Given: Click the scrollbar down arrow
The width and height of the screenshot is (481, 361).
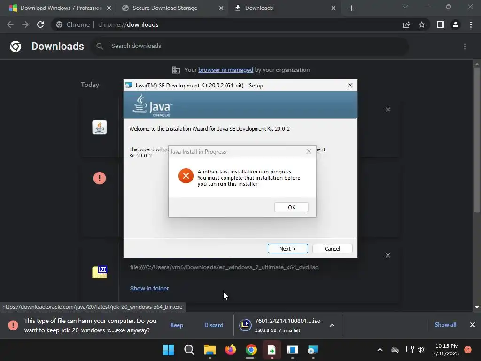Looking at the screenshot, I should 477,307.
